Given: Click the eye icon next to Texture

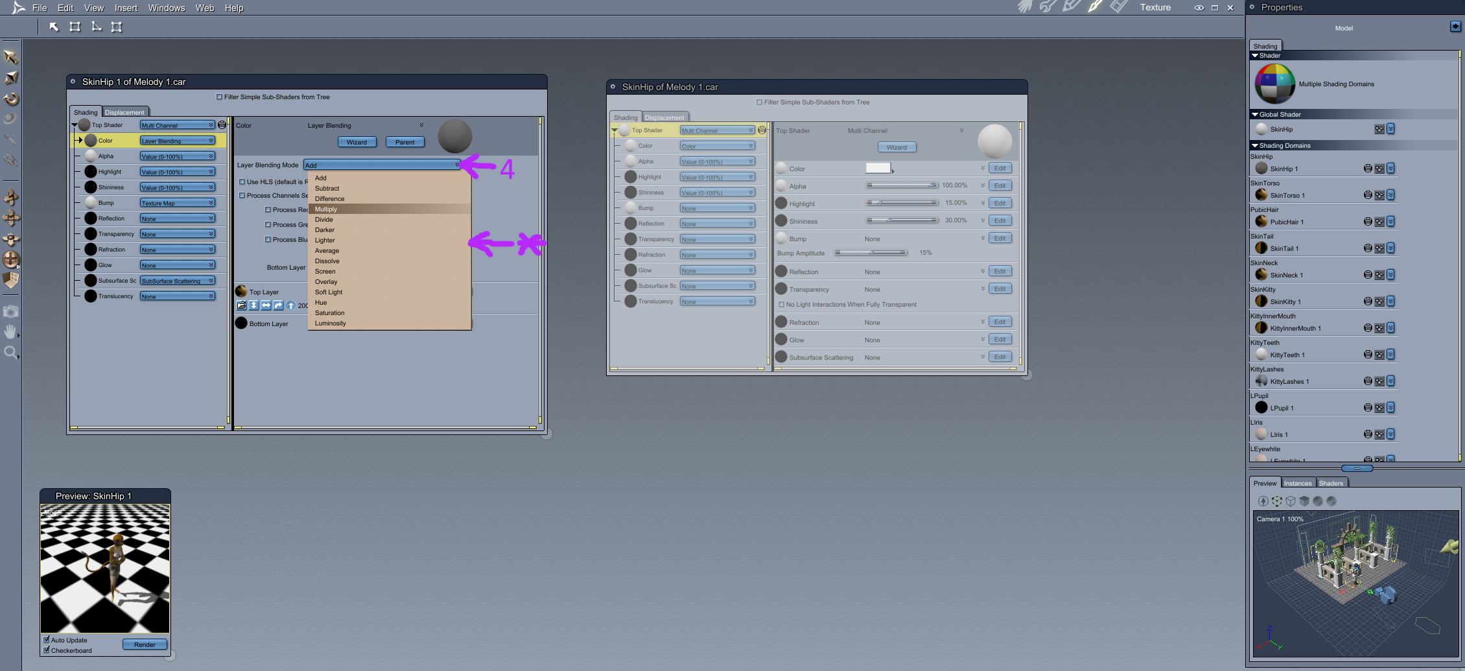Looking at the screenshot, I should [x=1199, y=8].
